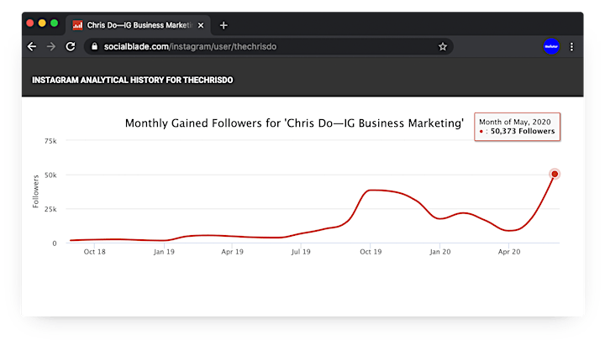This screenshot has width=605, height=340.
Task: Minimize the window with the yellow button
Action: tap(42, 24)
